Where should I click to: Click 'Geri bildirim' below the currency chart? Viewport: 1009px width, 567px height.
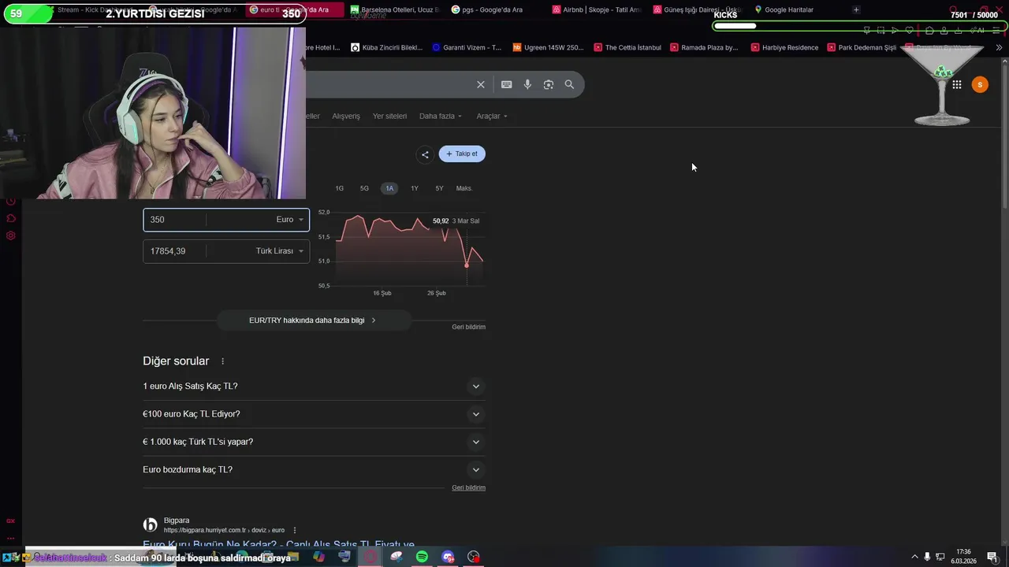[x=468, y=327]
